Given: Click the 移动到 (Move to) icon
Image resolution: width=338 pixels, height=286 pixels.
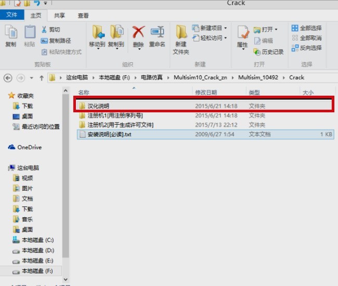Looking at the screenshot, I should (97, 35).
